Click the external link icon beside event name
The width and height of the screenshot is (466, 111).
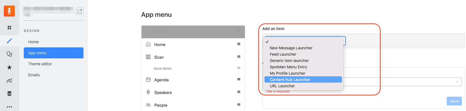[80, 11]
